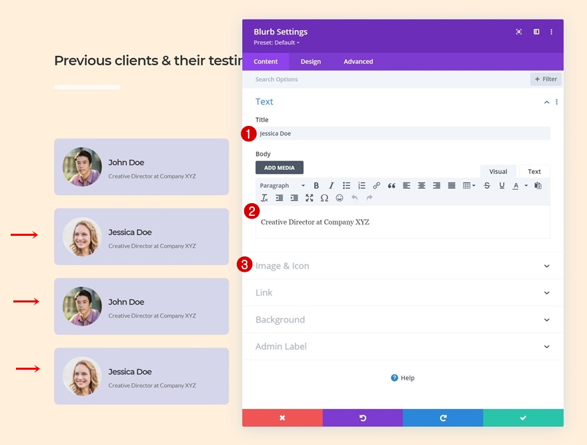Screen dimensions: 587x445
Task: Underline the selected text
Action: pos(502,185)
